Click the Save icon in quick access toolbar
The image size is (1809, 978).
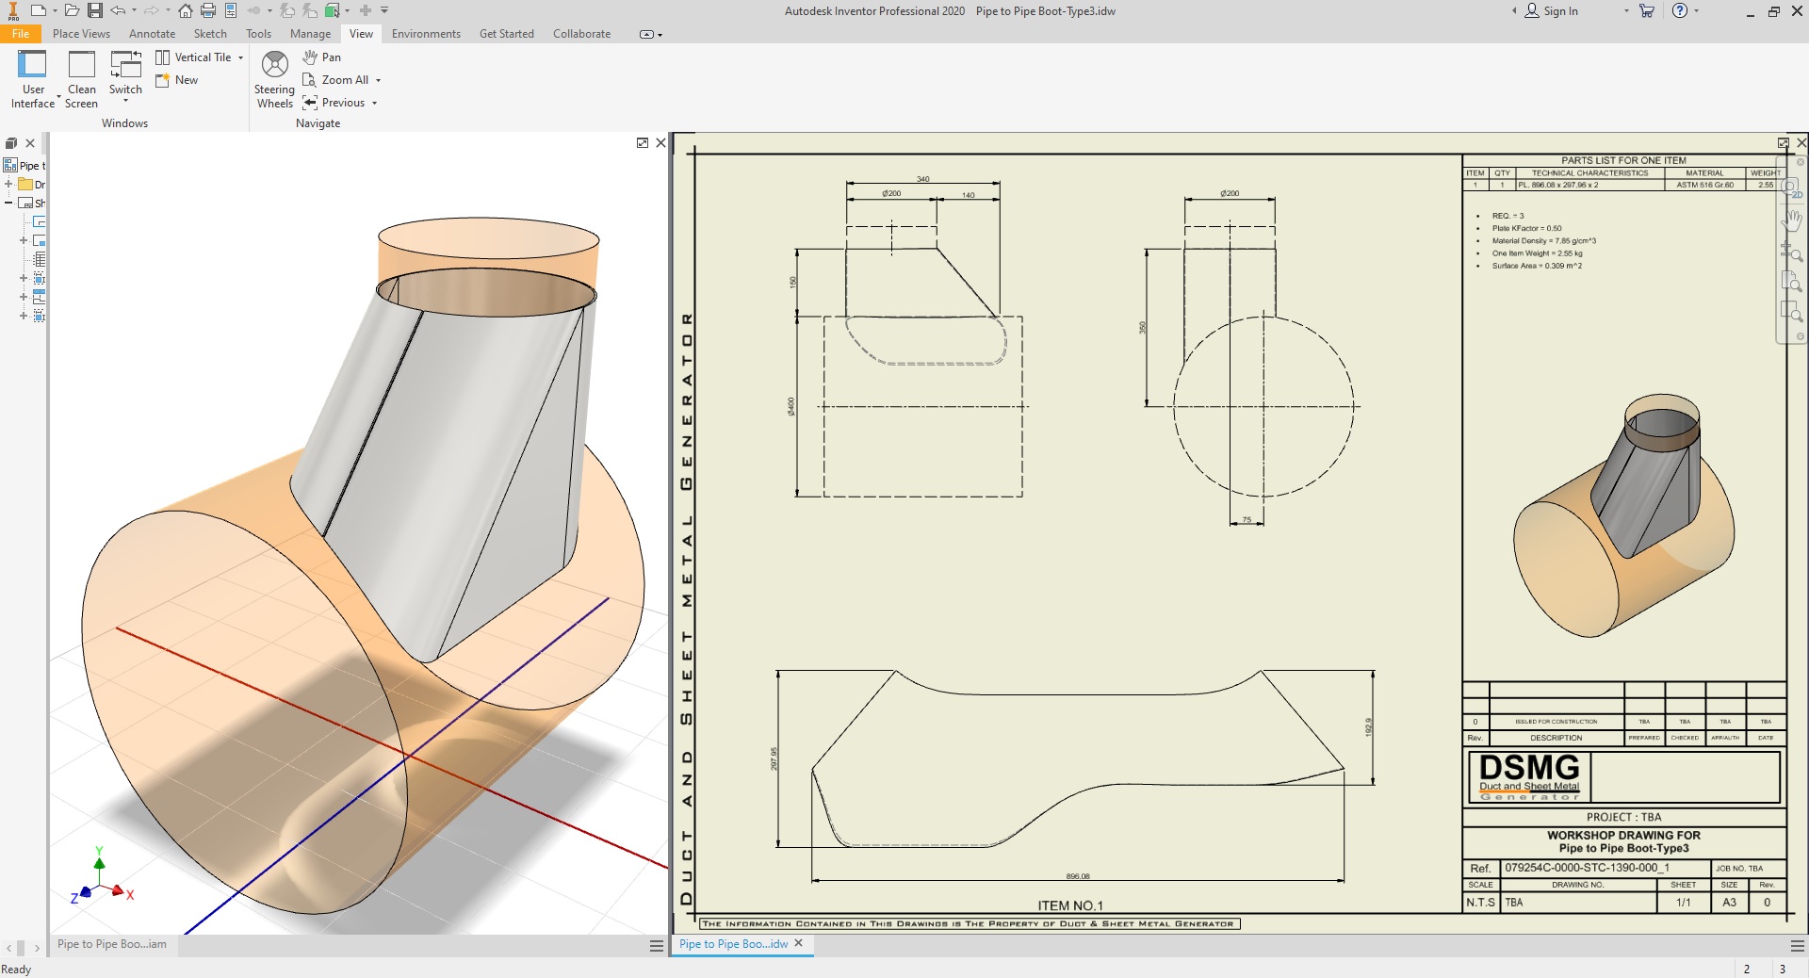[95, 11]
